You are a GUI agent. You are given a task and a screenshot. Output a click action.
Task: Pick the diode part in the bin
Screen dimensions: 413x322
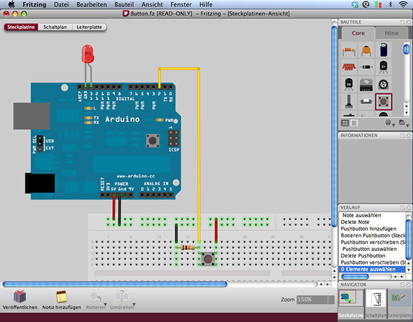click(x=366, y=67)
